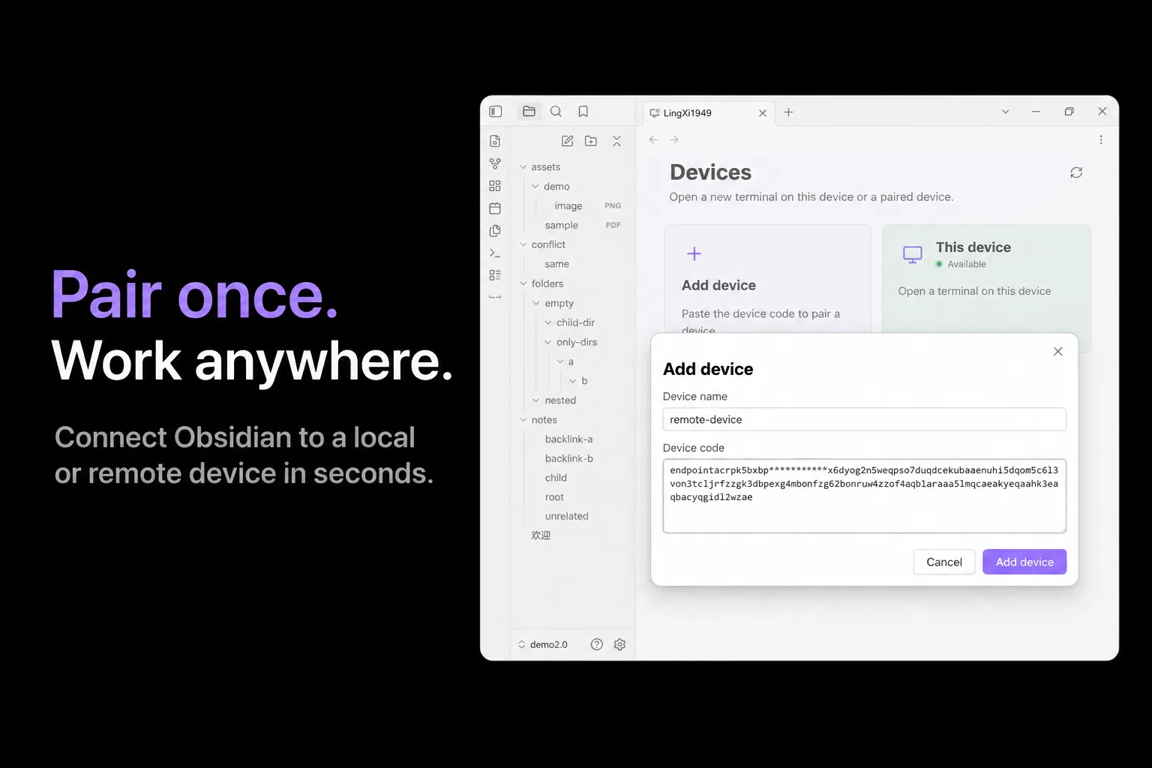Collapse the assets folder
Viewport: 1152px width, 768px height.
[523, 167]
